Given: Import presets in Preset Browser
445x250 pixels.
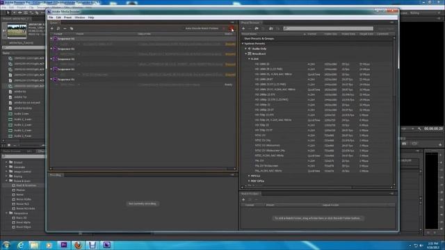Looking at the screenshot, I should [x=270, y=28].
